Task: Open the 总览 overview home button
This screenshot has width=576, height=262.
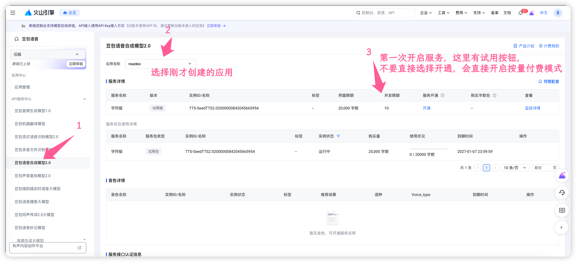Action: pyautogui.click(x=70, y=13)
